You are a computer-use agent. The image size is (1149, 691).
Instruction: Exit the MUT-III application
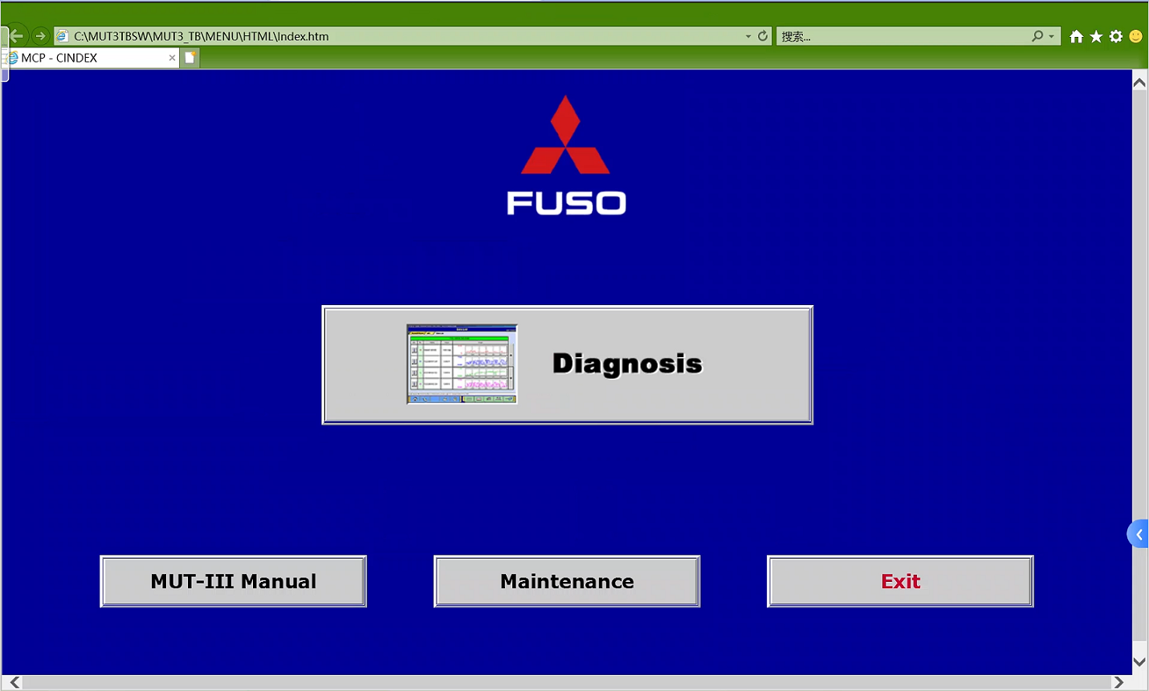[x=900, y=581]
